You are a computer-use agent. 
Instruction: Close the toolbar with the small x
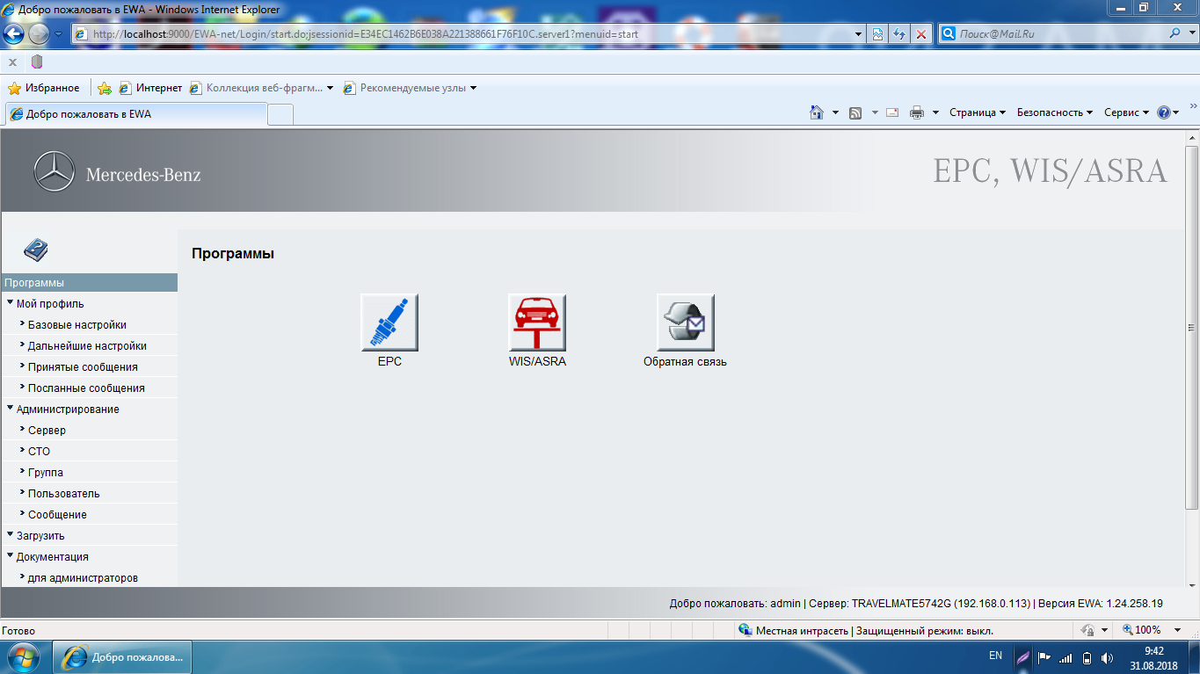point(12,62)
